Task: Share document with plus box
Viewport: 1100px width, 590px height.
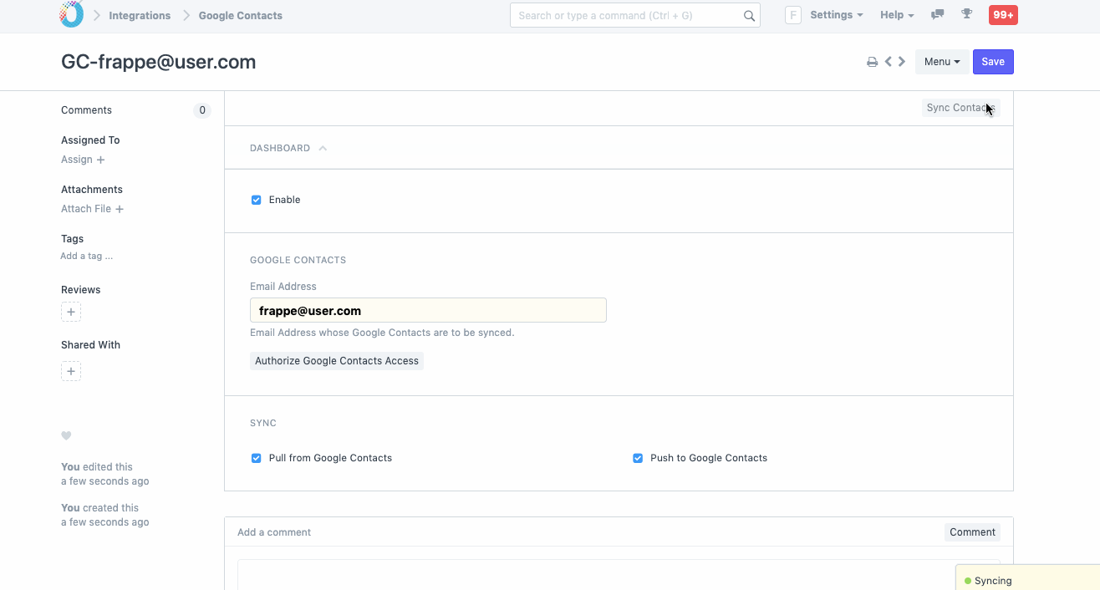Action: point(71,371)
